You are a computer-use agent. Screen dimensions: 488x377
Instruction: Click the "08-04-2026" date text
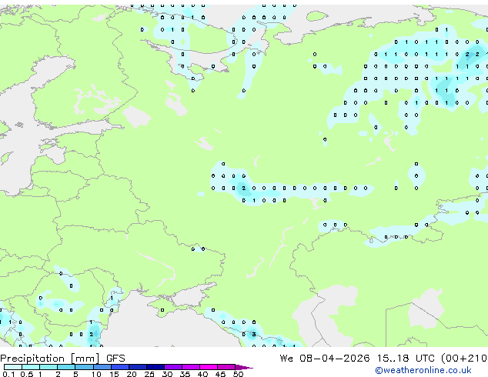(x=335, y=359)
